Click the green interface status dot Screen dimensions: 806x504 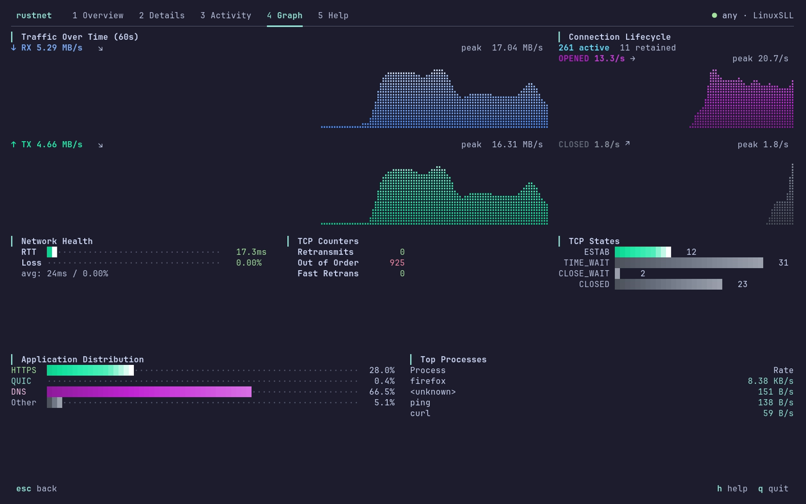tap(714, 16)
